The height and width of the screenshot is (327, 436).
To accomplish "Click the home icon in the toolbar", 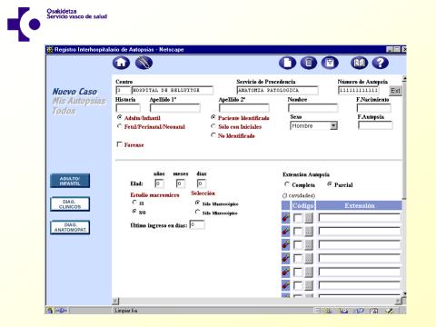I will point(121,63).
